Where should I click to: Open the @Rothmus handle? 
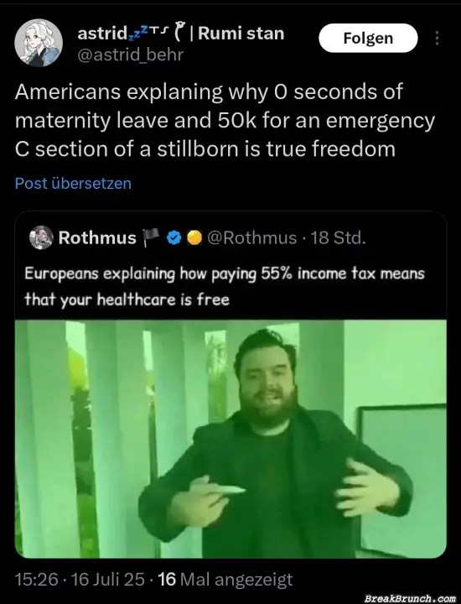[x=252, y=237]
